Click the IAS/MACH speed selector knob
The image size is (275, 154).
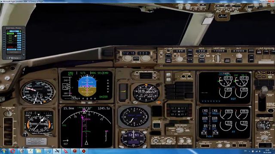[179, 59]
